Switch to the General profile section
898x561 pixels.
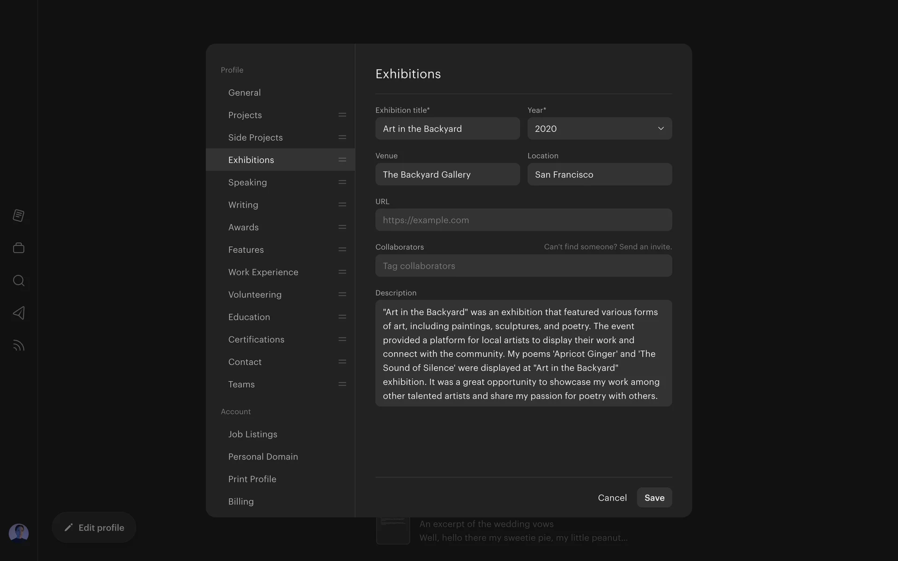[245, 93]
